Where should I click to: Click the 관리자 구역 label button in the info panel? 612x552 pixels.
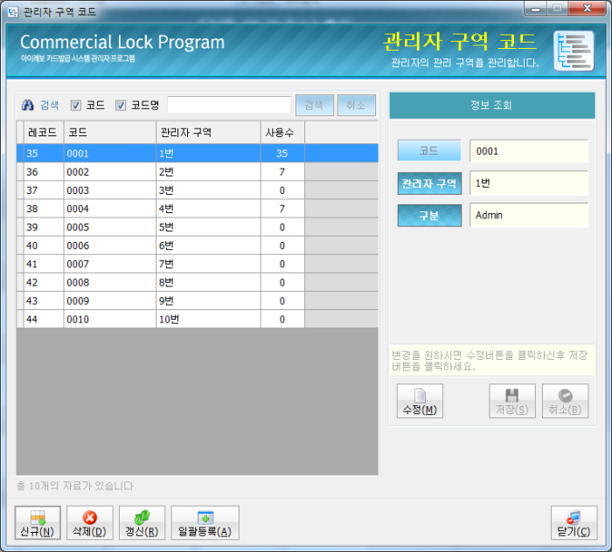(429, 183)
